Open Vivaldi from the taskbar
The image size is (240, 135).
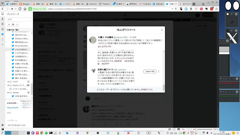pyautogui.click(x=37, y=133)
